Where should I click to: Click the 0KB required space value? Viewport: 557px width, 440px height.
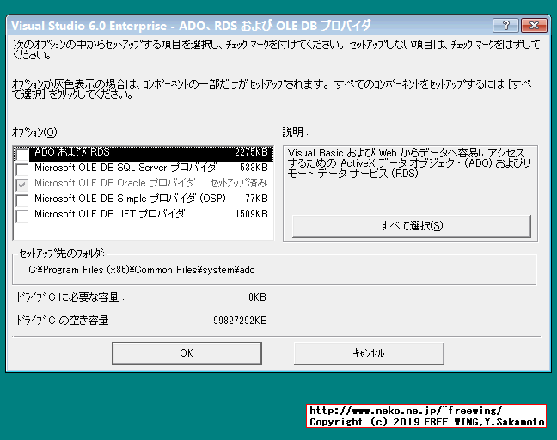(x=257, y=297)
